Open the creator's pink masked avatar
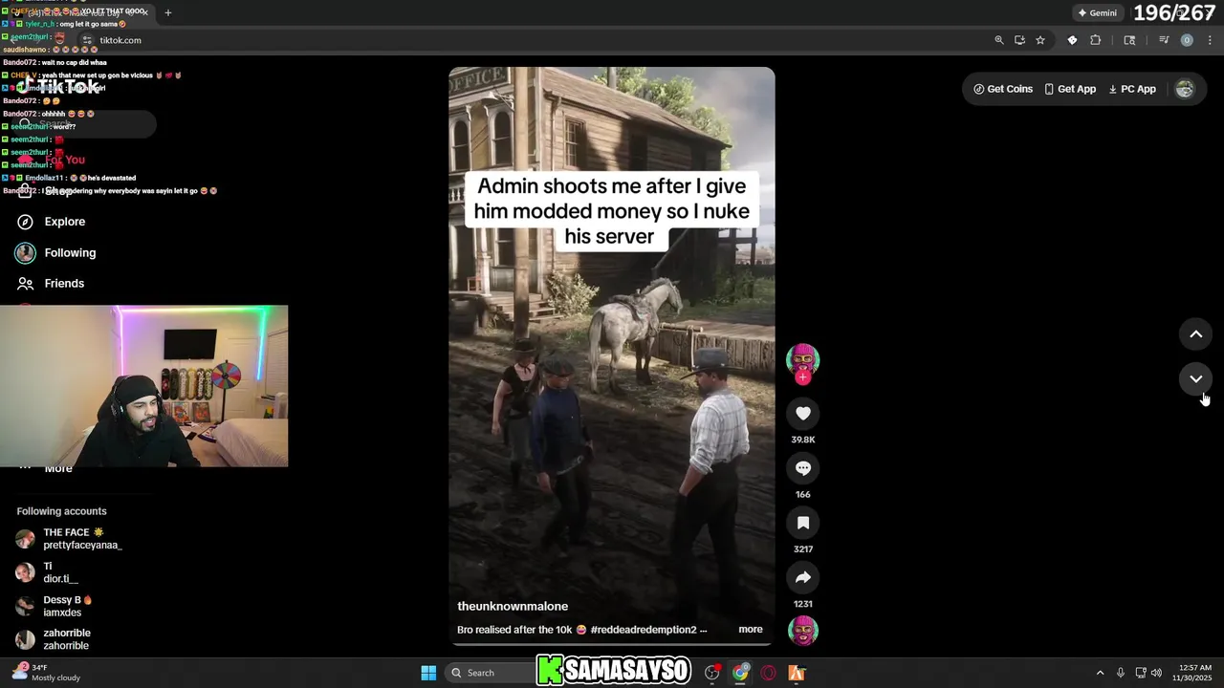 click(x=802, y=359)
